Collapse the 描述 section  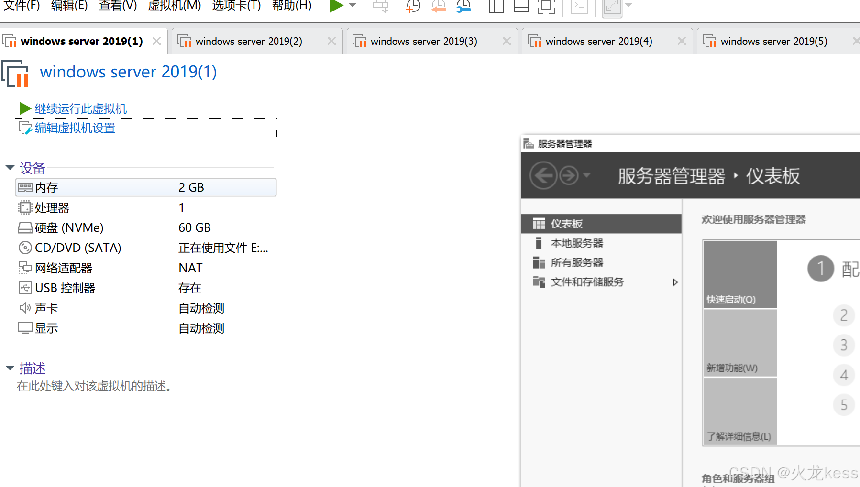tap(10, 368)
